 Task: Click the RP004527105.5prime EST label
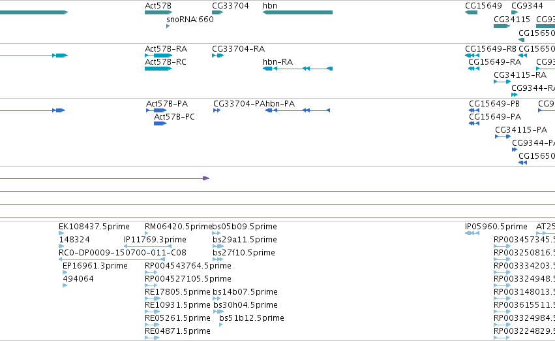click(x=188, y=278)
